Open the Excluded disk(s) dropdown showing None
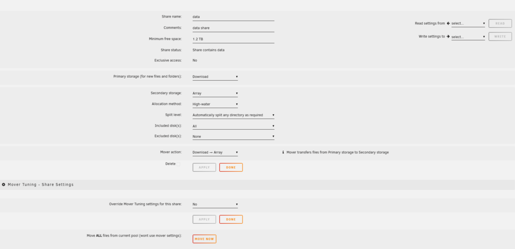The height and width of the screenshot is (249, 515). [233, 136]
